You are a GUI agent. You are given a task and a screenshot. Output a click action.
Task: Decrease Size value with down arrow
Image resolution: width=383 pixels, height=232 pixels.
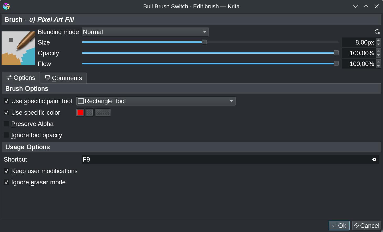pos(378,45)
